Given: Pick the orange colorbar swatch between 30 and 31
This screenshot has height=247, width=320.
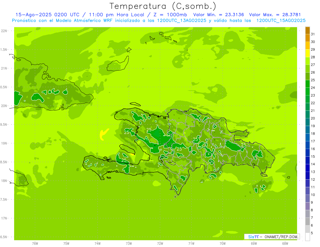Looking at the screenshot, I should pyautogui.click(x=307, y=38).
